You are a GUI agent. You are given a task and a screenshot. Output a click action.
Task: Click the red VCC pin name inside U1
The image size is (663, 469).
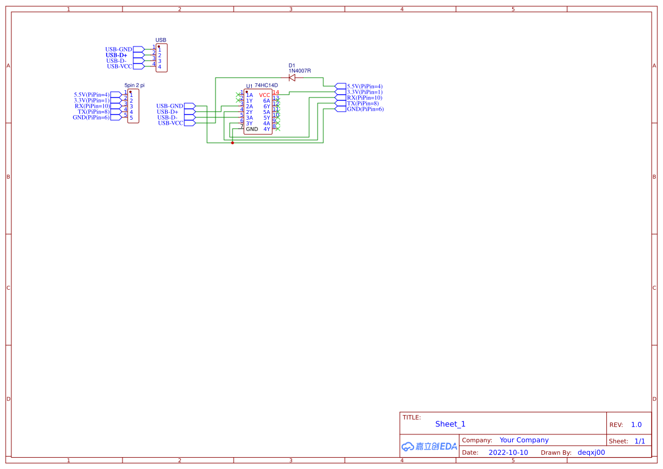point(264,95)
